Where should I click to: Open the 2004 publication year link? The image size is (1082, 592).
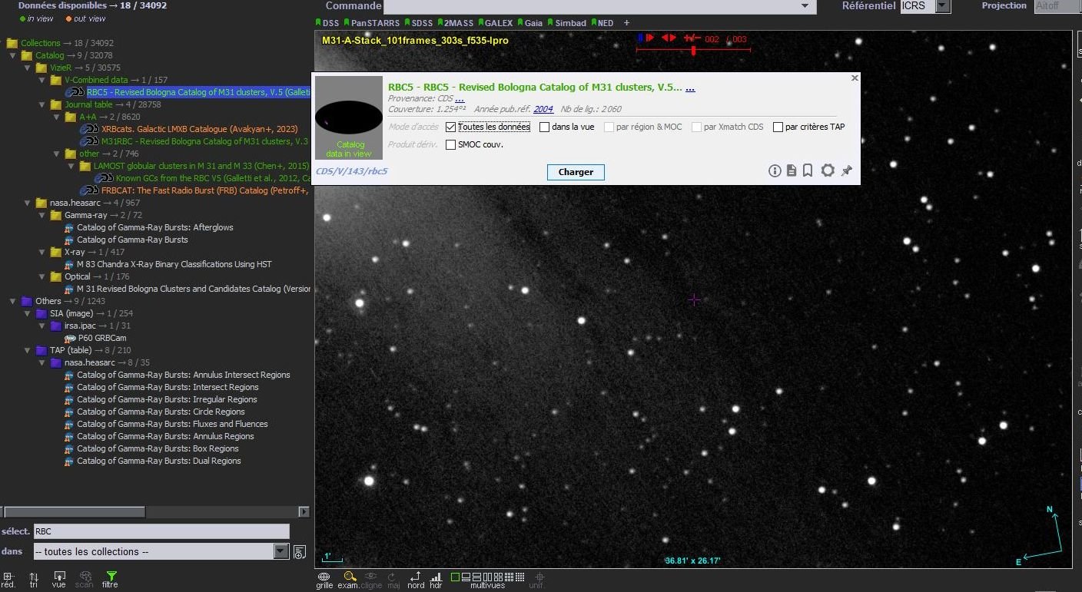point(543,109)
